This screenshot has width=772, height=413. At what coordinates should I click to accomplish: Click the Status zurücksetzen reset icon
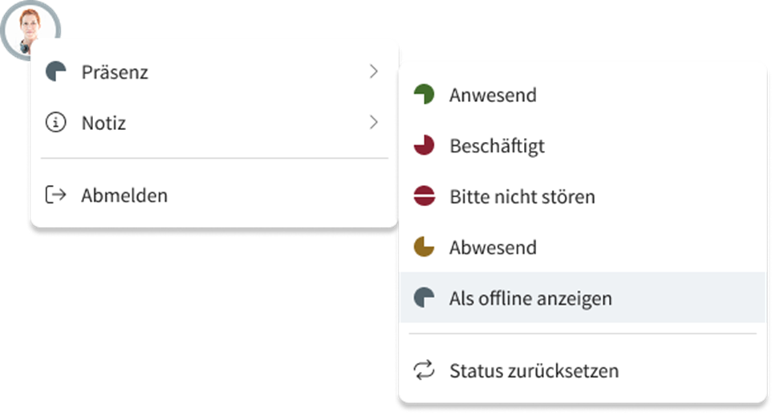(x=424, y=370)
